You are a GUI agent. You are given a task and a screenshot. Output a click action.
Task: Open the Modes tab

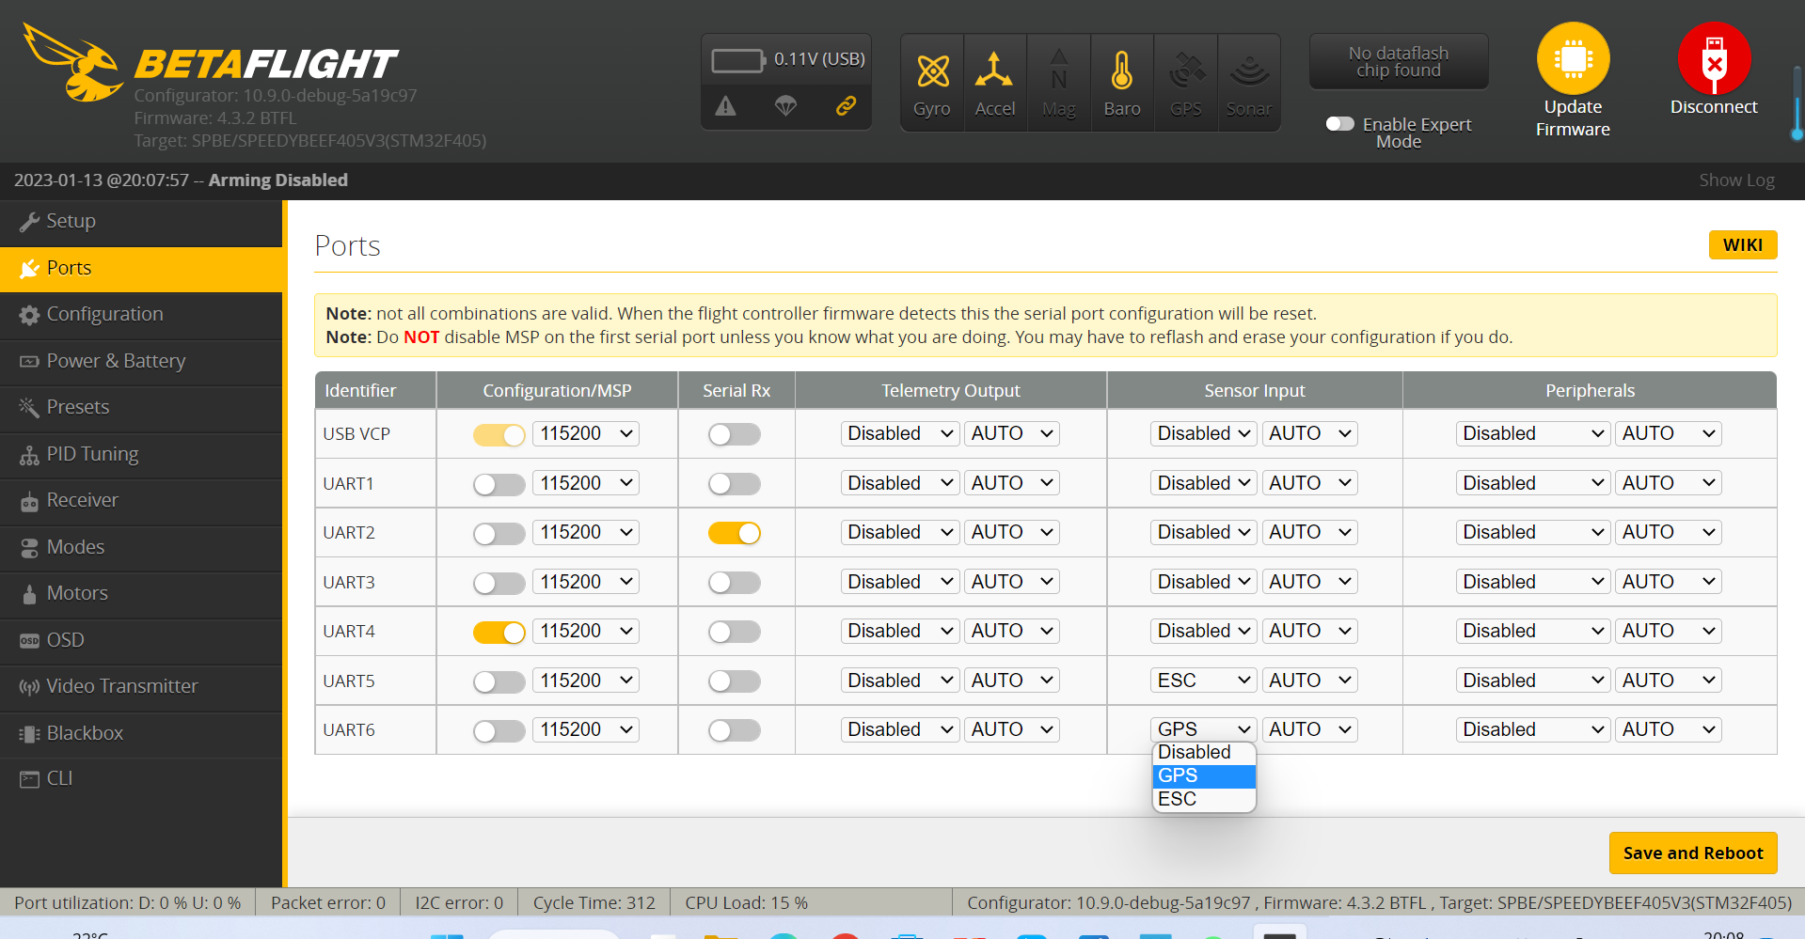(x=141, y=547)
